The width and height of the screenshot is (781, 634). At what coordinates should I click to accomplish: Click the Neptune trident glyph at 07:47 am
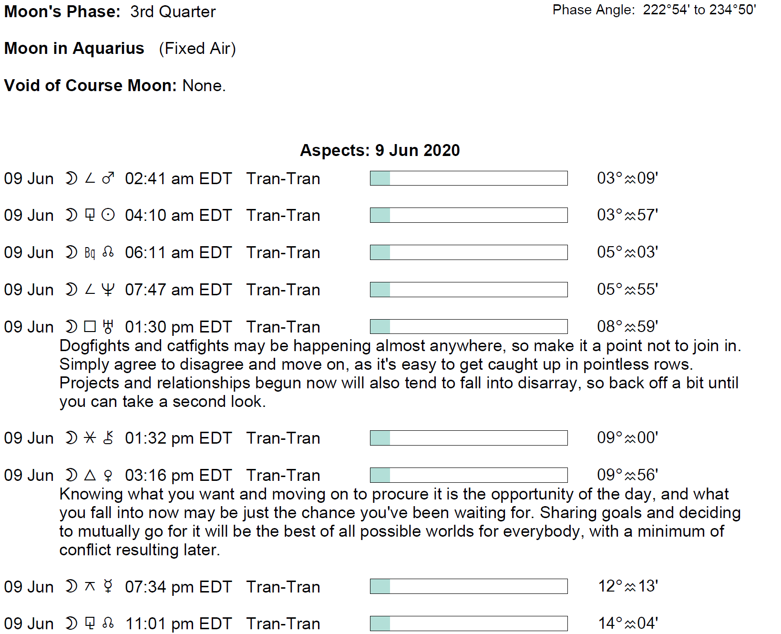108,290
